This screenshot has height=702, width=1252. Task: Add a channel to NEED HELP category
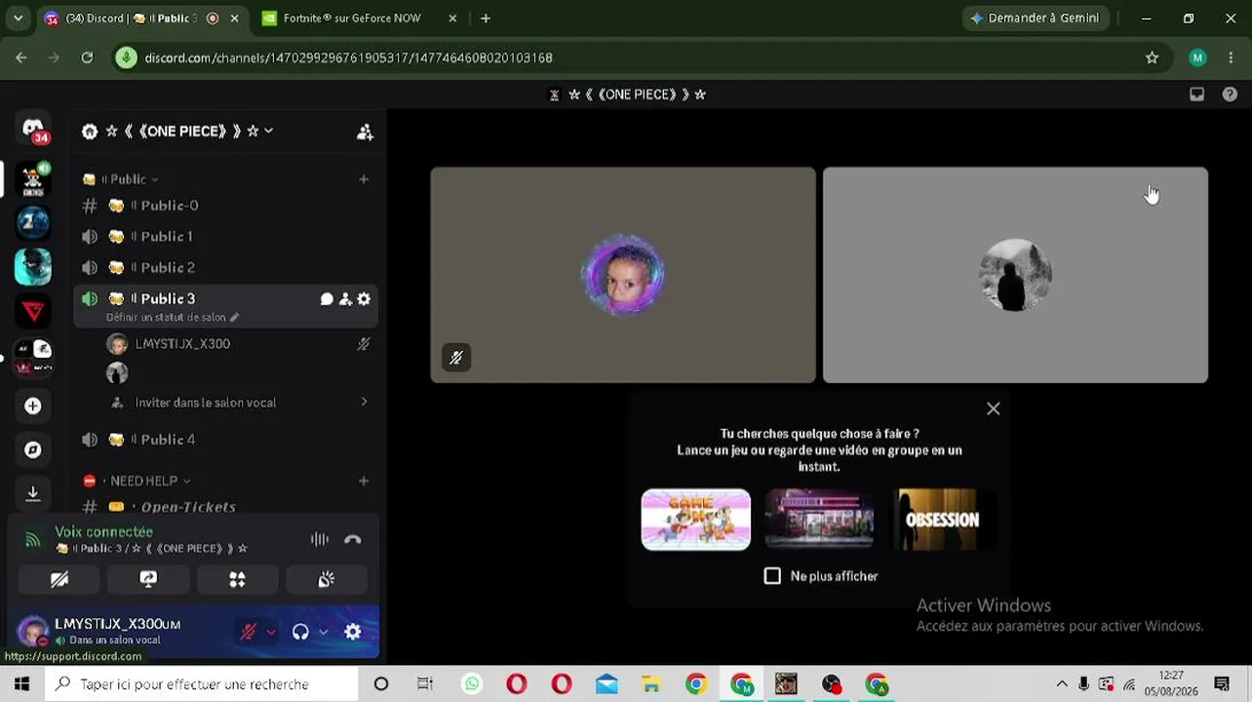pyautogui.click(x=364, y=481)
